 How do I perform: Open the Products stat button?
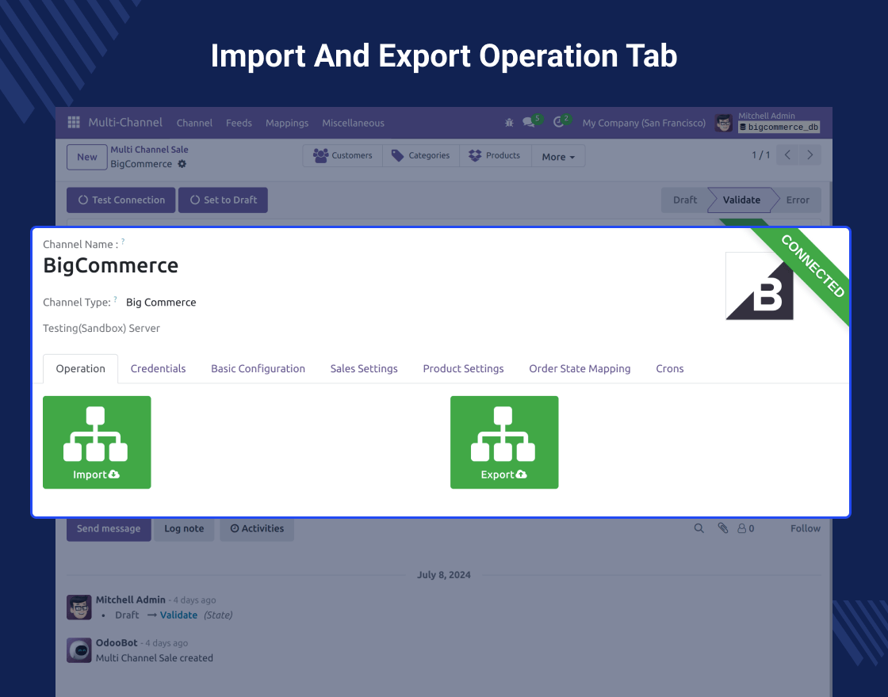(495, 155)
